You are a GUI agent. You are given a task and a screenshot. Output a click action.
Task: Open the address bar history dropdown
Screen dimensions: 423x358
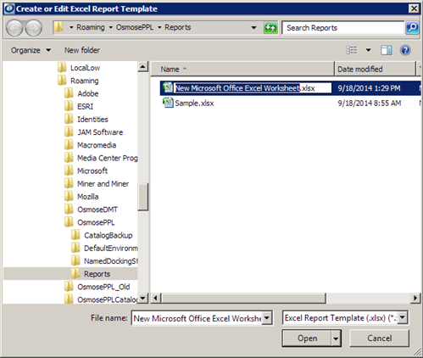click(x=253, y=28)
